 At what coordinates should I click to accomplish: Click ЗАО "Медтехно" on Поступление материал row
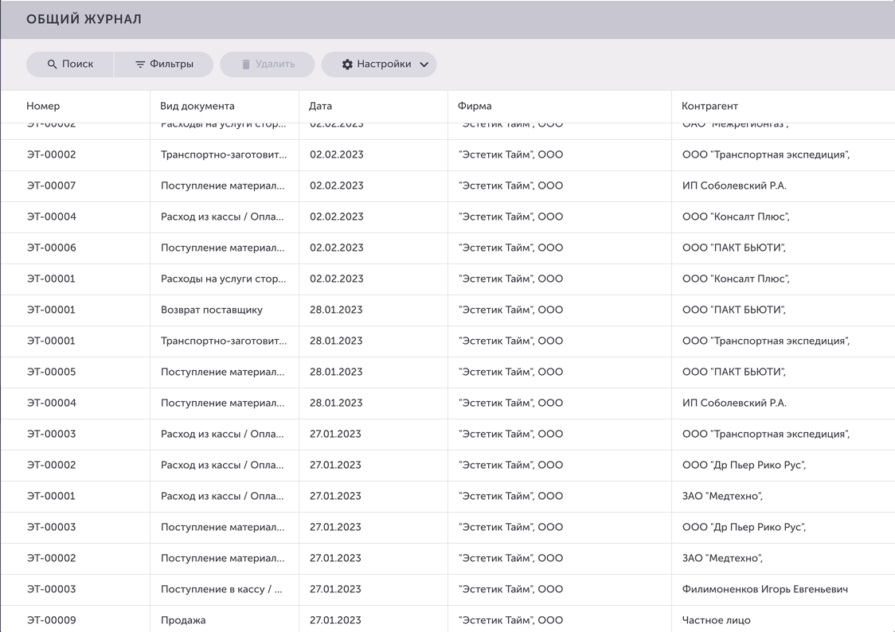click(723, 559)
